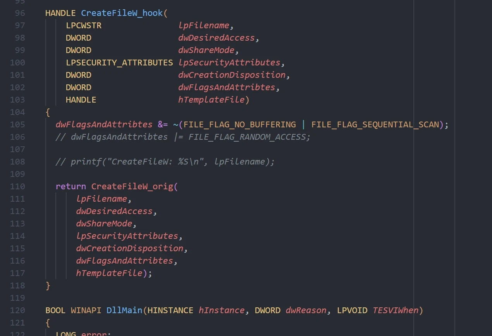Click the HANDLE return type on line 96
The image size is (492, 336).
click(60, 13)
